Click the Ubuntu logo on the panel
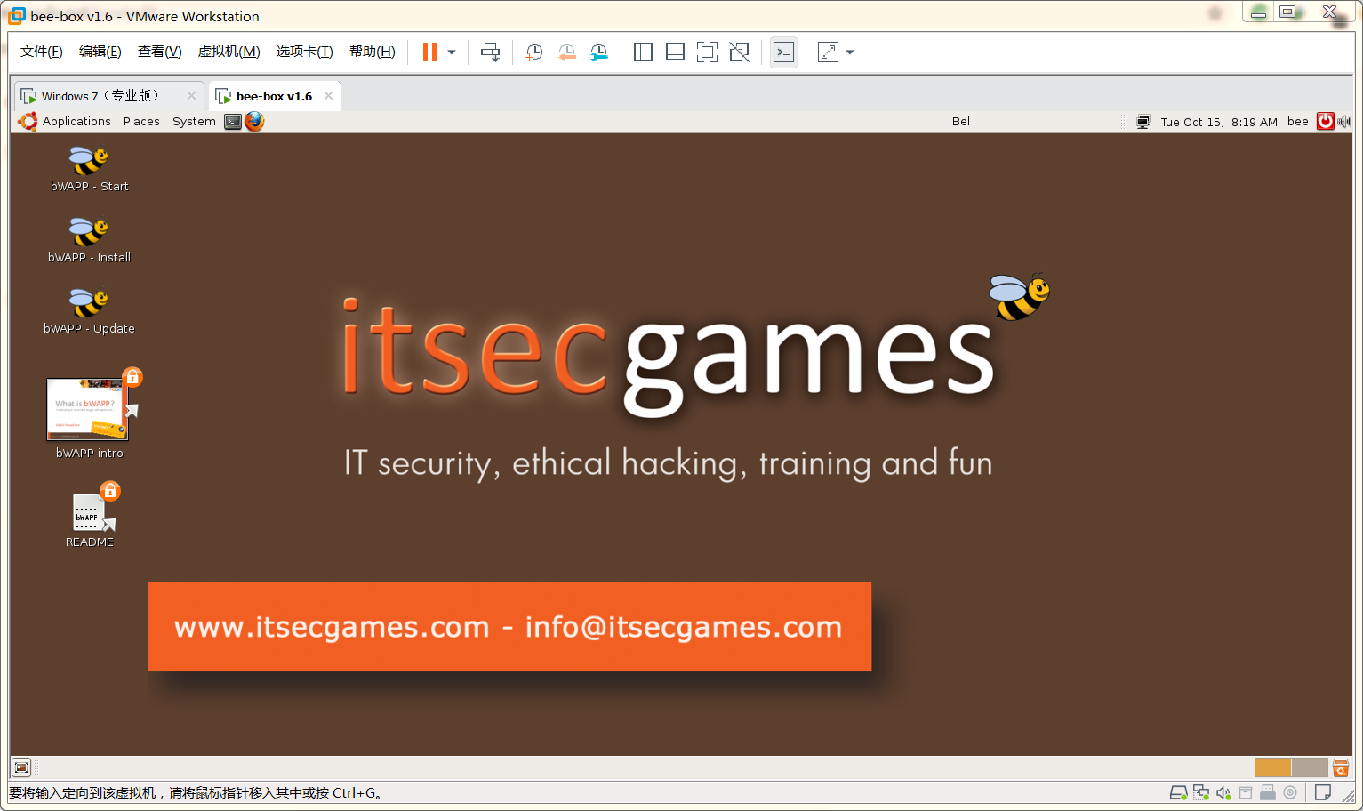This screenshot has height=811, width=1363. [x=28, y=122]
